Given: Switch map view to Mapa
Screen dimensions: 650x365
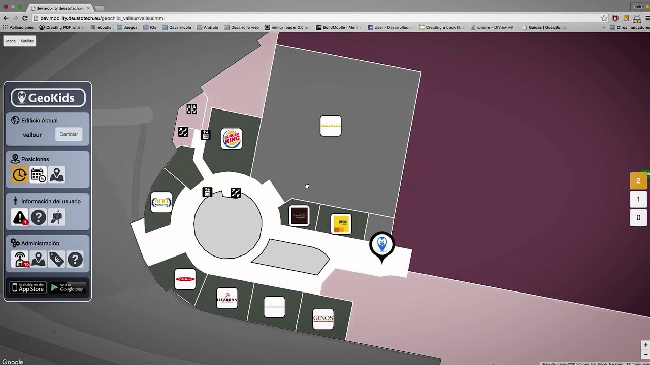Looking at the screenshot, I should pyautogui.click(x=11, y=41).
